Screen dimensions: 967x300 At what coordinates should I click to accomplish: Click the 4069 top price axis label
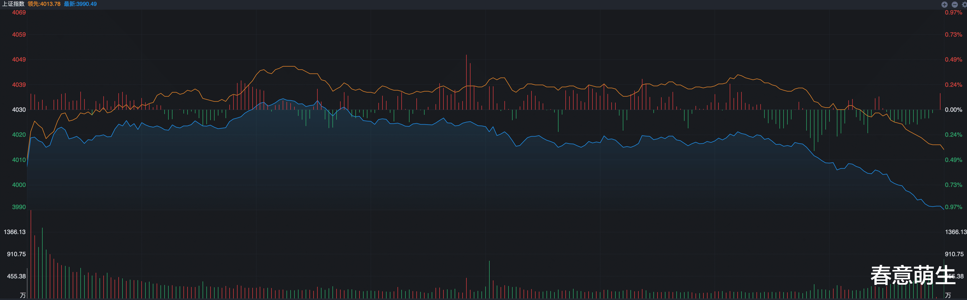[x=19, y=12]
